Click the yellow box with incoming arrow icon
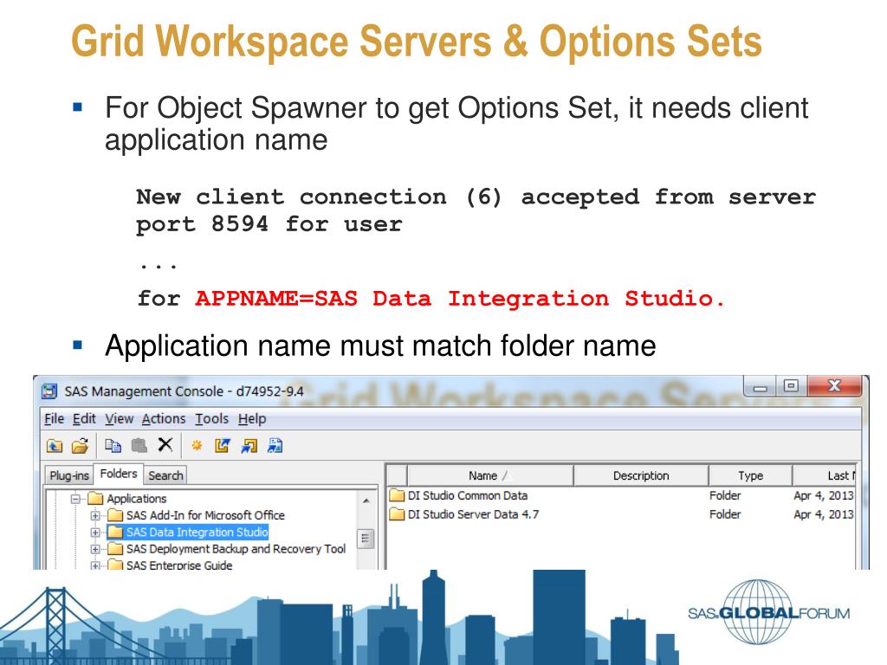887x665 pixels. (249, 446)
